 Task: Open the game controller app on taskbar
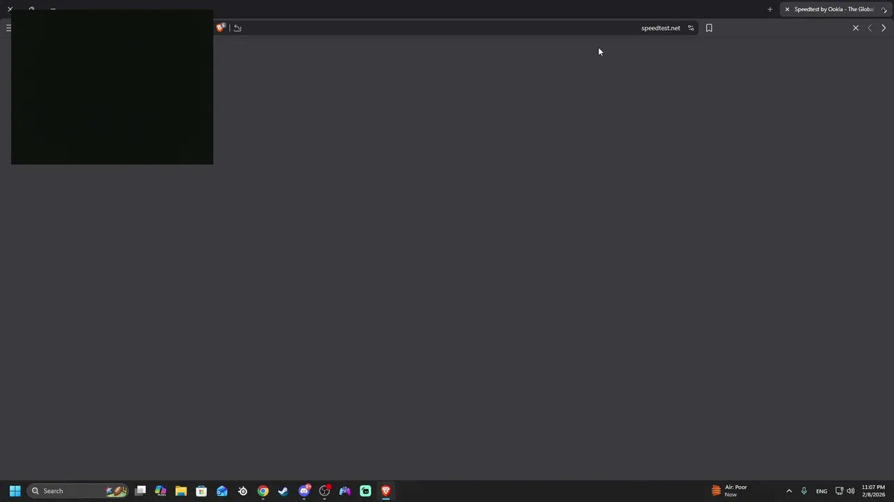345,491
